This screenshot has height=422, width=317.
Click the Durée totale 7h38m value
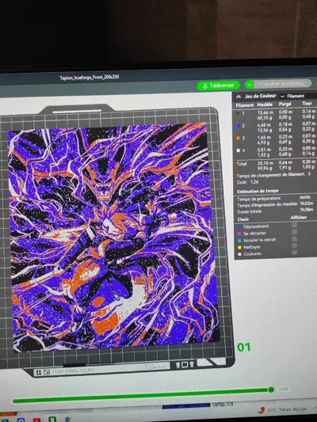tap(306, 210)
